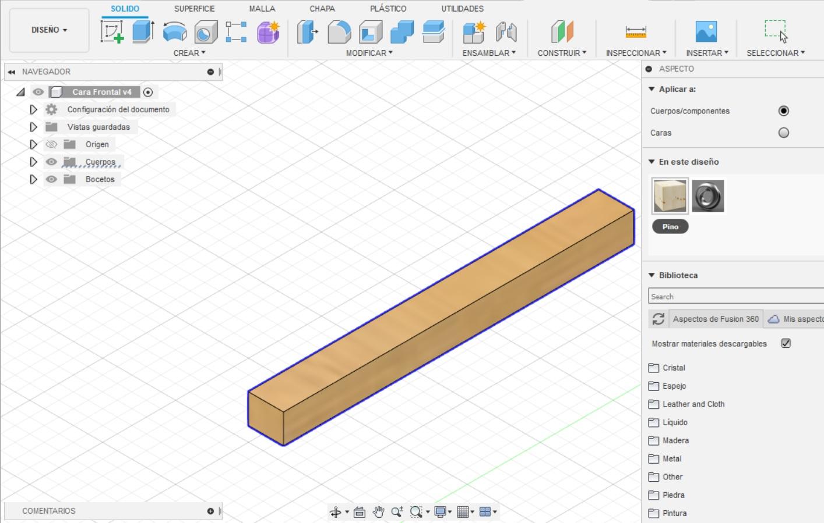Image resolution: width=824 pixels, height=523 pixels.
Task: Switch to the MALLA tab
Action: coord(262,9)
